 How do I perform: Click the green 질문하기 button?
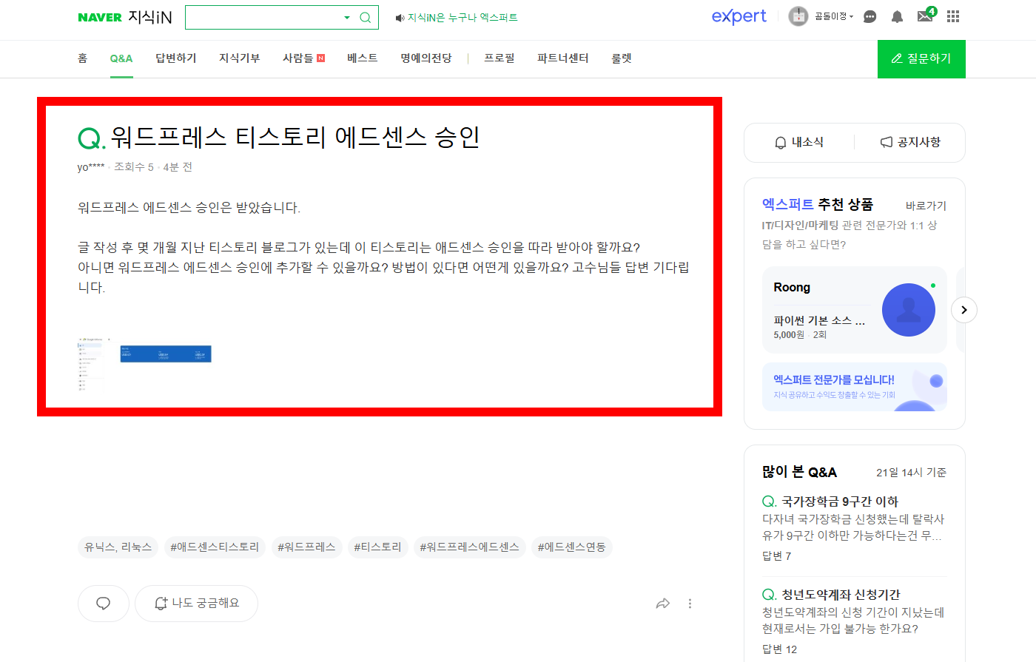pos(921,58)
